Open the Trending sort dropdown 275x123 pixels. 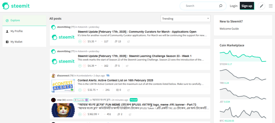(x=185, y=19)
